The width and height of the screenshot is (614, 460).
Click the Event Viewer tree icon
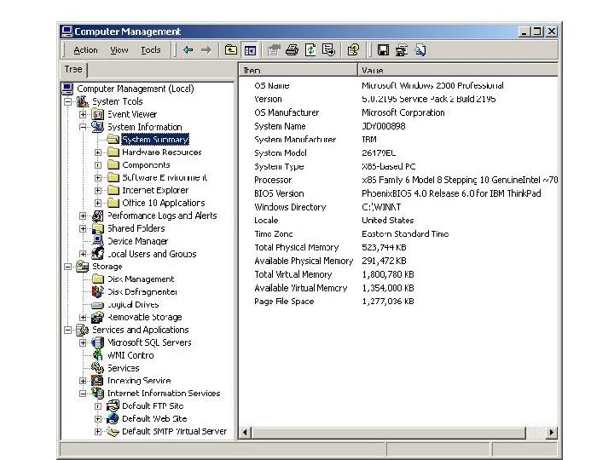point(97,114)
